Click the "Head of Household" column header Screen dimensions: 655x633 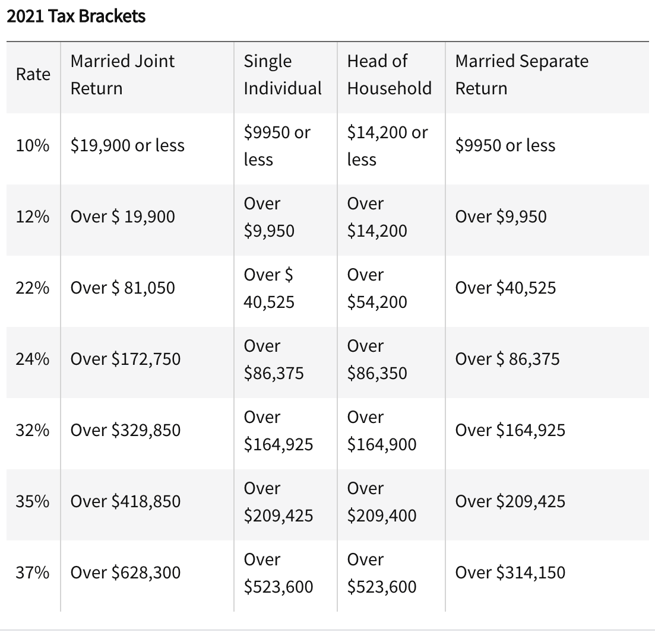tap(389, 75)
